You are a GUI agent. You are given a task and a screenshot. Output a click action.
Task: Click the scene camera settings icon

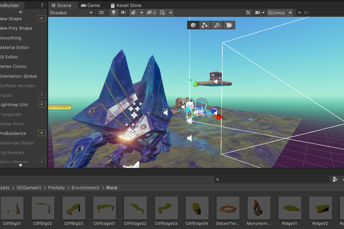tap(257, 13)
